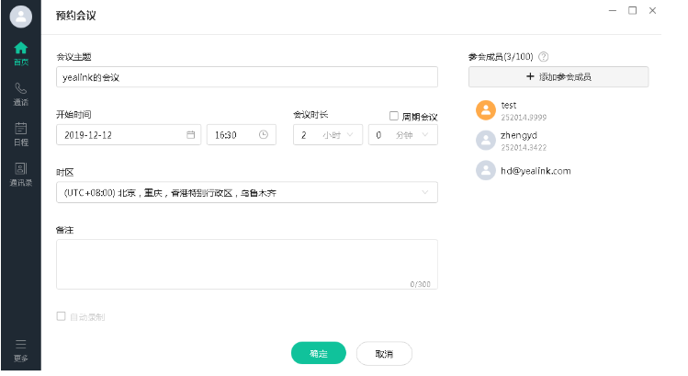Screen dimensions: 688x376
Task: Expand the 小时 hours duration dropdown
Action: pyautogui.click(x=328, y=134)
